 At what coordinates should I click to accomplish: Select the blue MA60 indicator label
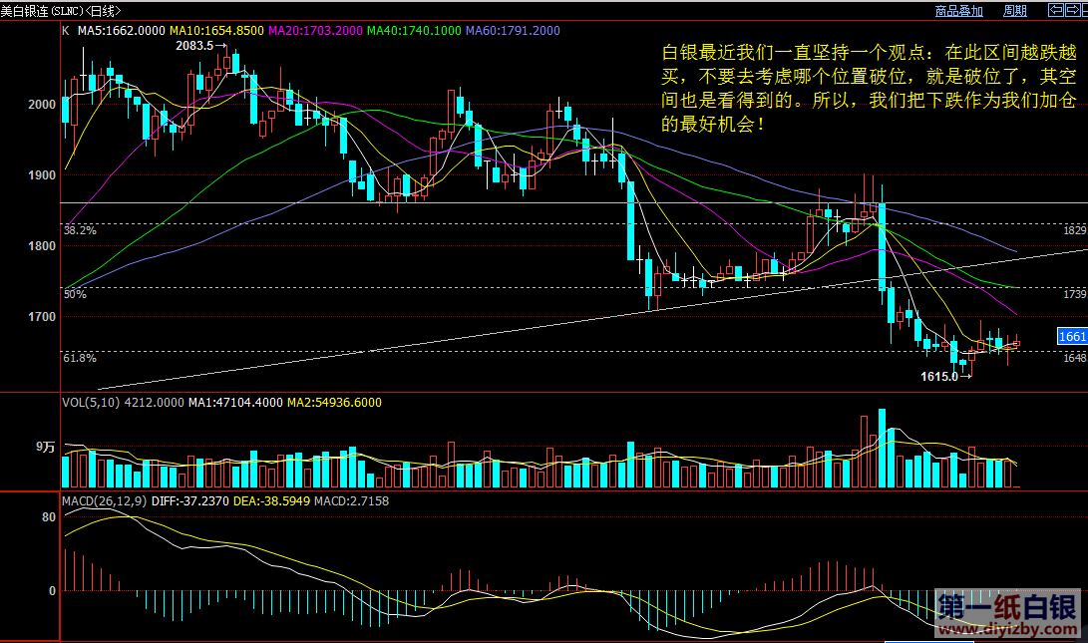coord(512,31)
